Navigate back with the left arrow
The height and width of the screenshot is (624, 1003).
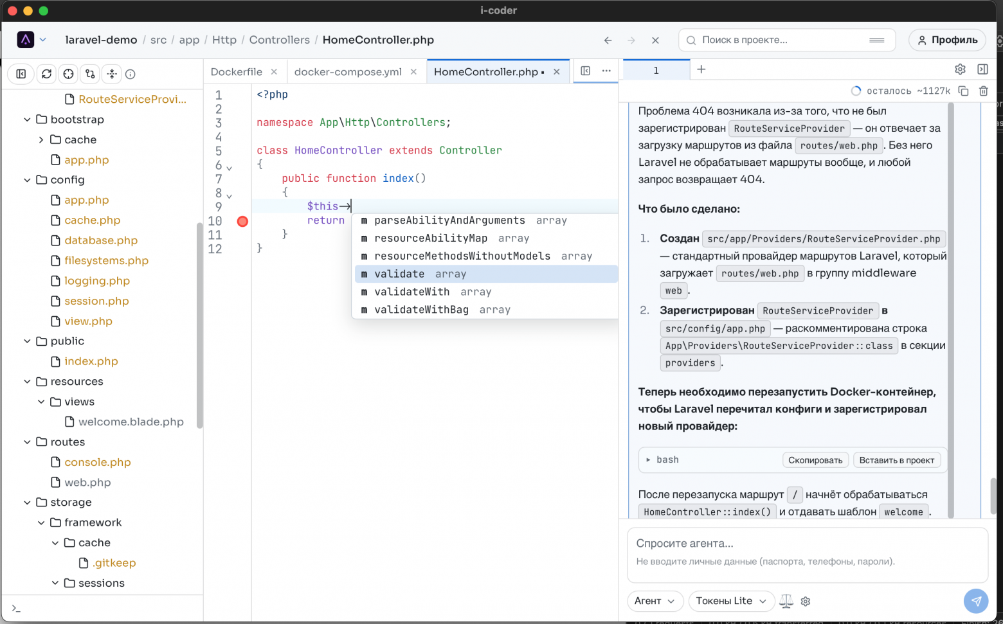[x=608, y=40]
